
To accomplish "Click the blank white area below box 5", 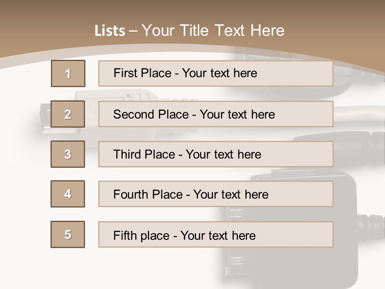I will [68, 269].
